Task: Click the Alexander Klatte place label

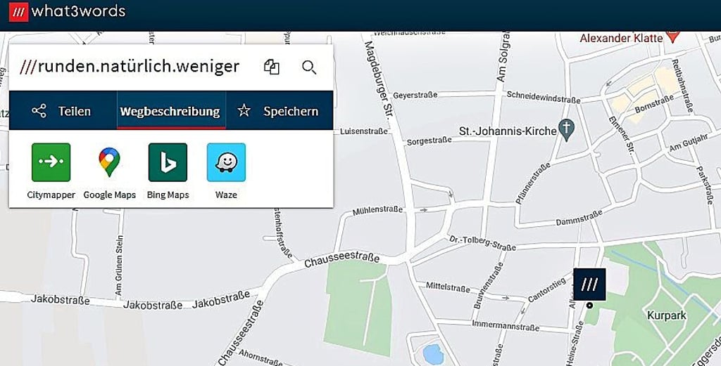Action: click(621, 38)
